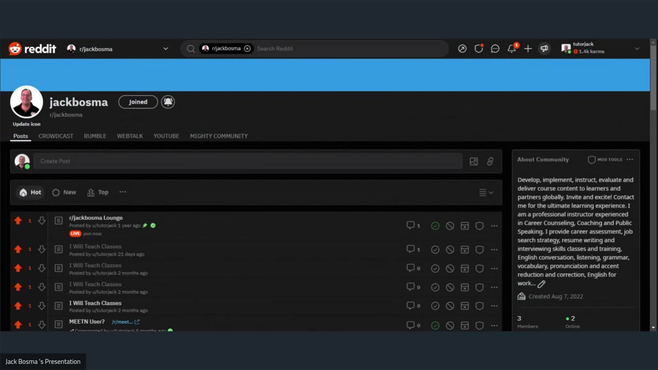Open more options for MEETN User? post
The height and width of the screenshot is (370, 658).
(x=494, y=325)
